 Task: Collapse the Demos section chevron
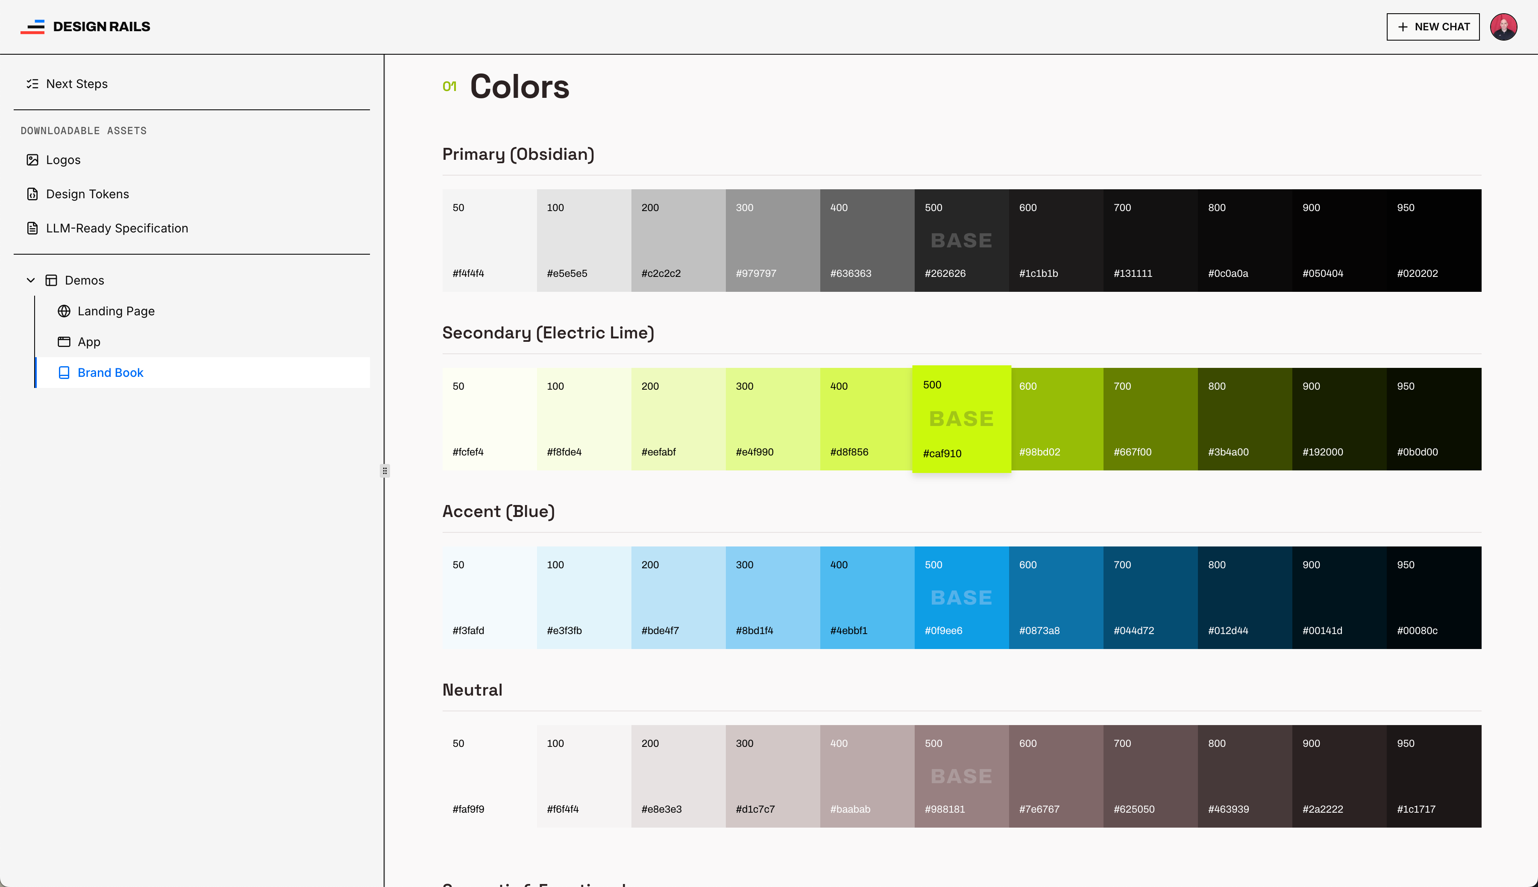(30, 280)
